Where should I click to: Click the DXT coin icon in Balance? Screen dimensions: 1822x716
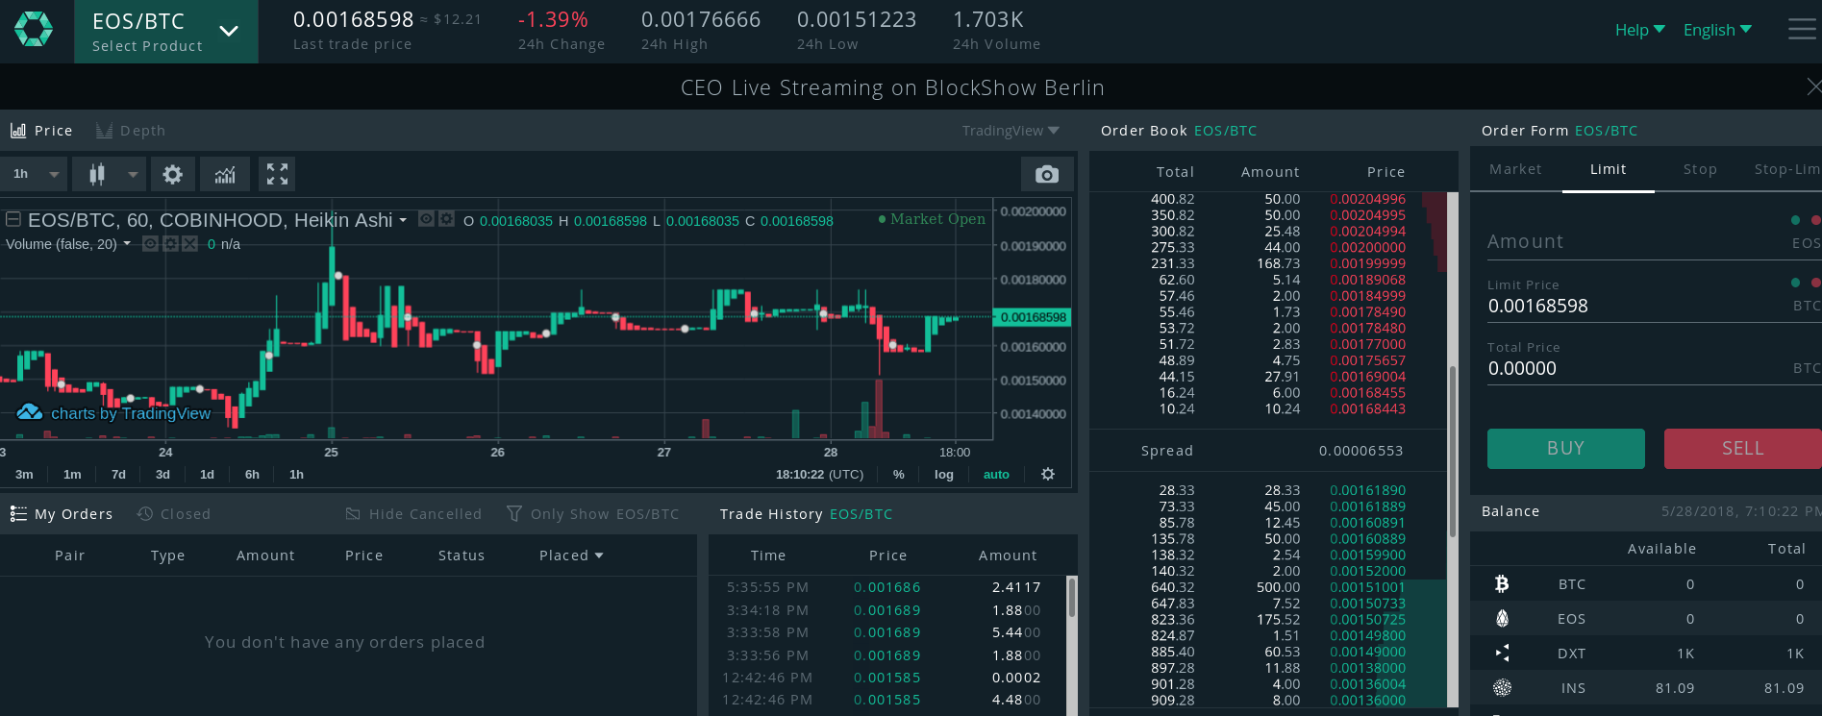(x=1502, y=654)
